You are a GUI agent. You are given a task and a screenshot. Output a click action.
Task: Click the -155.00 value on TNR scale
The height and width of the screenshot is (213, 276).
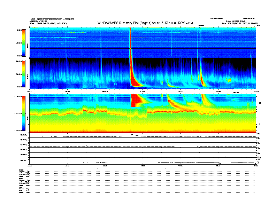pyautogui.click(x=18, y=130)
